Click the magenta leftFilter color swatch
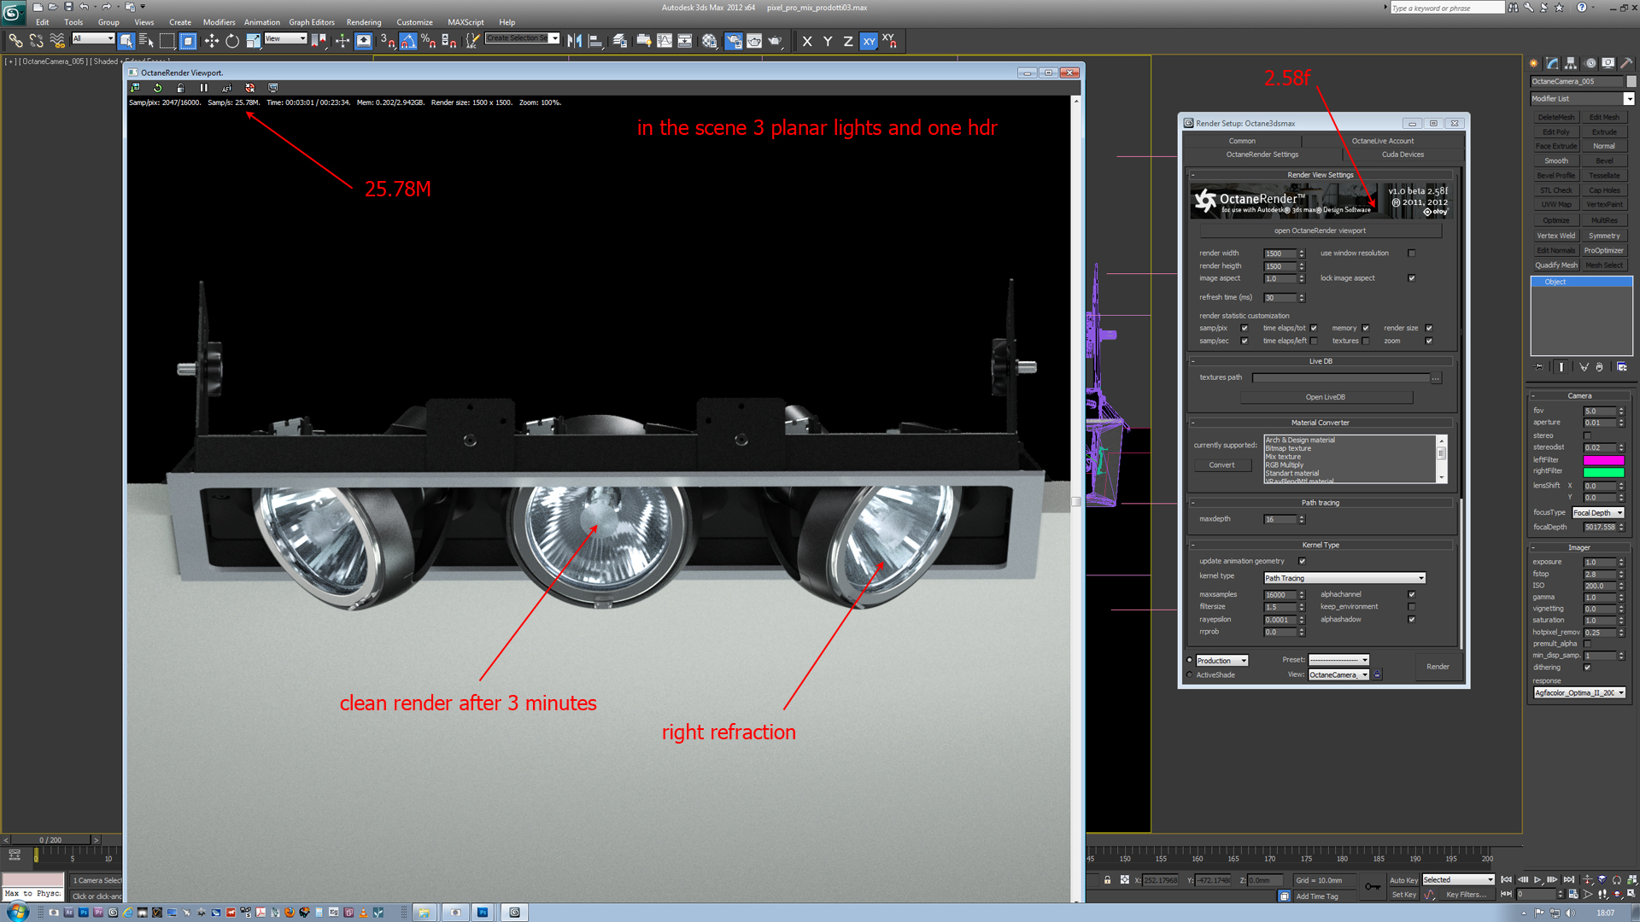The height and width of the screenshot is (922, 1640). tap(1602, 460)
